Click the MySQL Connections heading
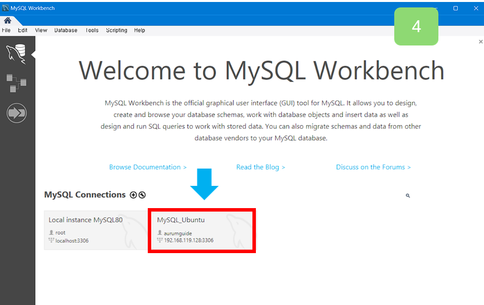Screen dimensions: 484x305 85,195
